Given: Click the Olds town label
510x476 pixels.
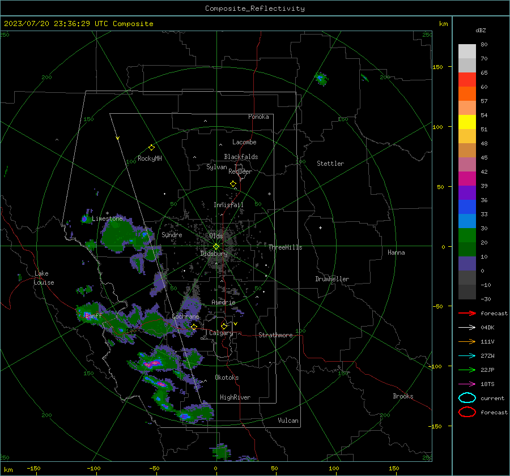Looking at the screenshot, I should [216, 236].
